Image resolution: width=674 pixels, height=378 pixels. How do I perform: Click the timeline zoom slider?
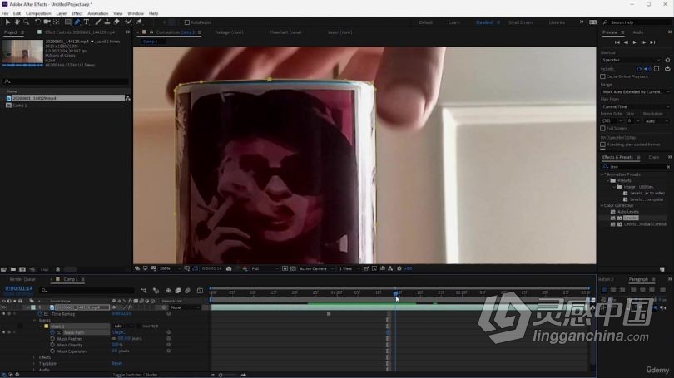(221, 375)
